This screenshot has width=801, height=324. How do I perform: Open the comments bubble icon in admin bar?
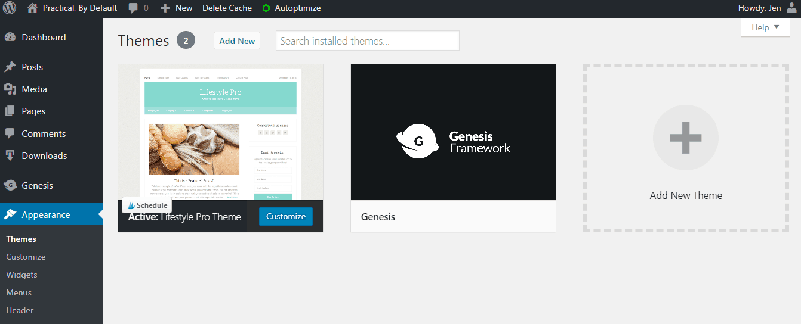134,8
